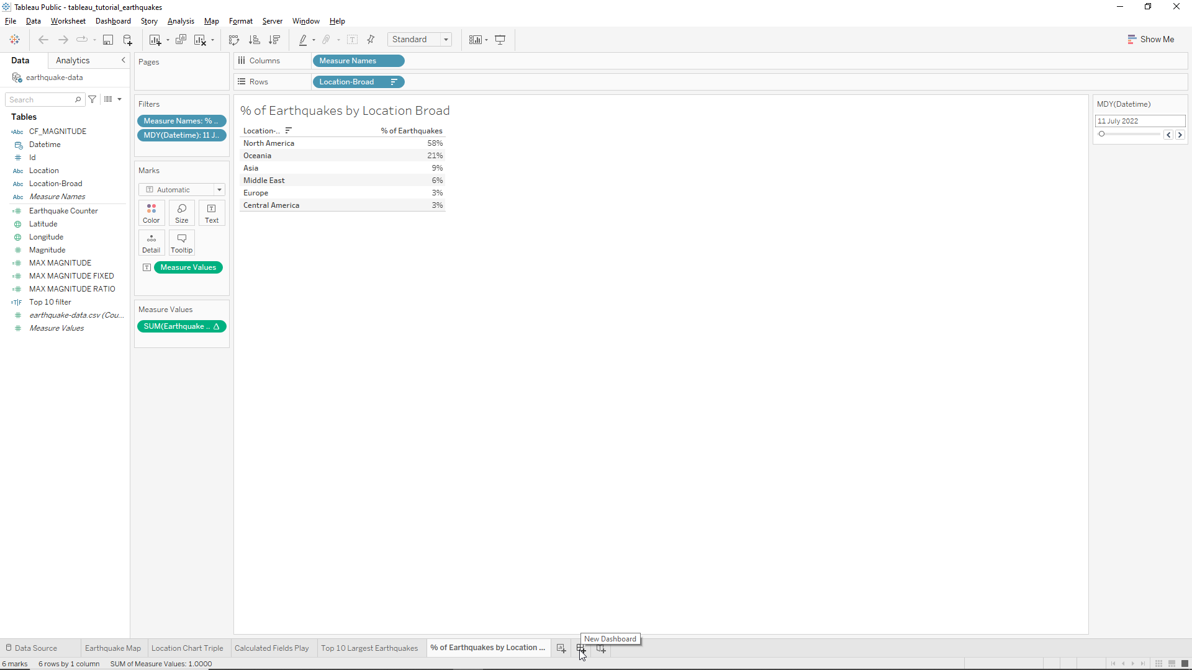1192x670 pixels.
Task: Sort descending from the toolbar
Action: [274, 40]
